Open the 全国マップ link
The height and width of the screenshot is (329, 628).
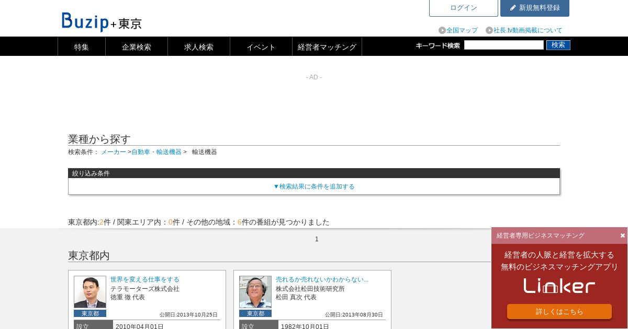[462, 30]
